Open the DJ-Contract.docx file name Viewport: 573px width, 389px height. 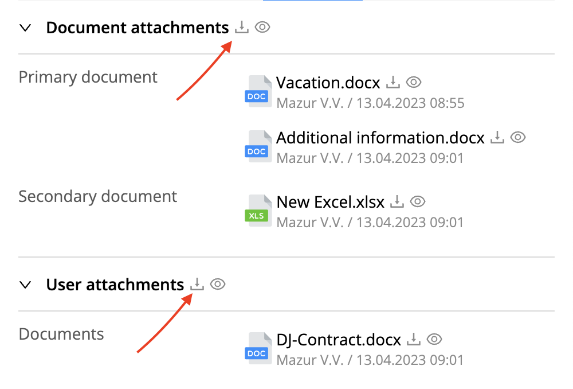(339, 340)
